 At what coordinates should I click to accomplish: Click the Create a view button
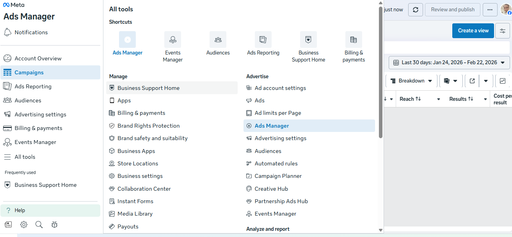pos(473,31)
